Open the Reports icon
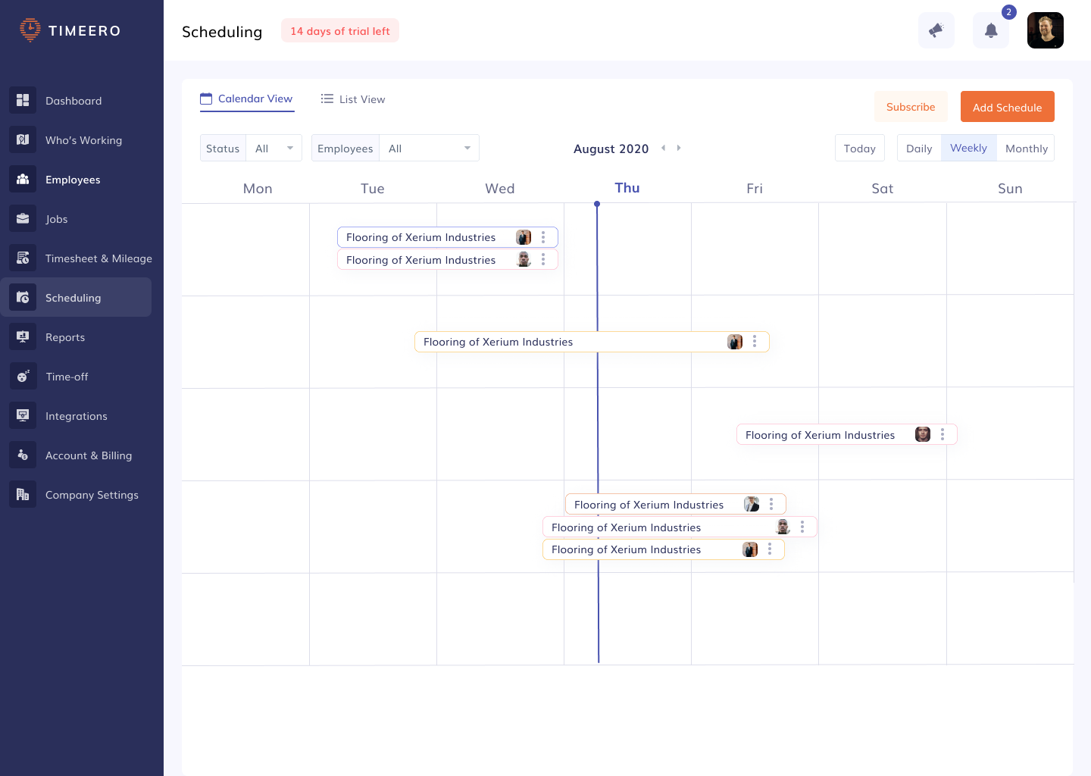1091x776 pixels. [x=23, y=336]
